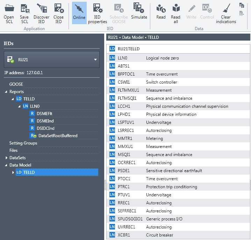Open the RU21 IED selection dropdown
The height and width of the screenshot is (240, 251).
coord(95,60)
